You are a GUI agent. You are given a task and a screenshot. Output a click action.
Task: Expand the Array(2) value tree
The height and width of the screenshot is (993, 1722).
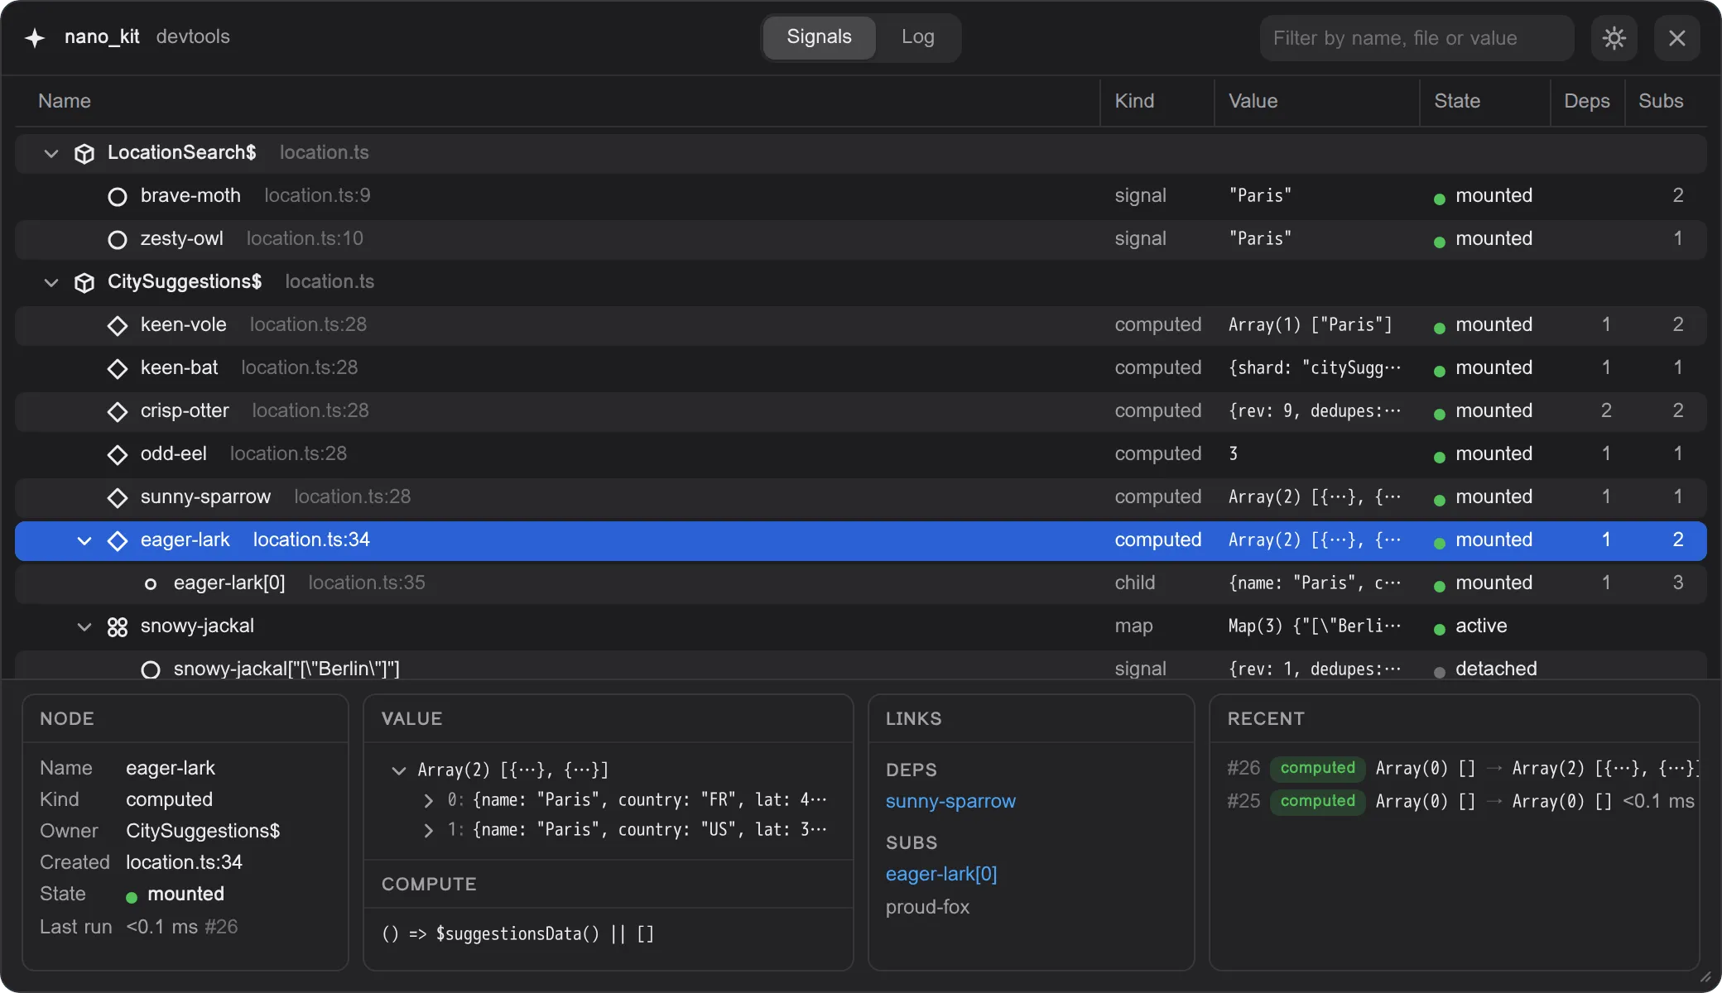398,770
